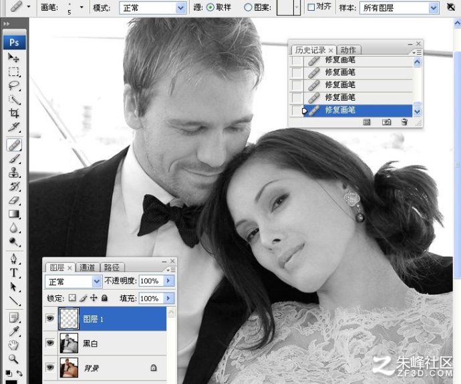Toggle lock image pixels brush icon

[x=84, y=298]
